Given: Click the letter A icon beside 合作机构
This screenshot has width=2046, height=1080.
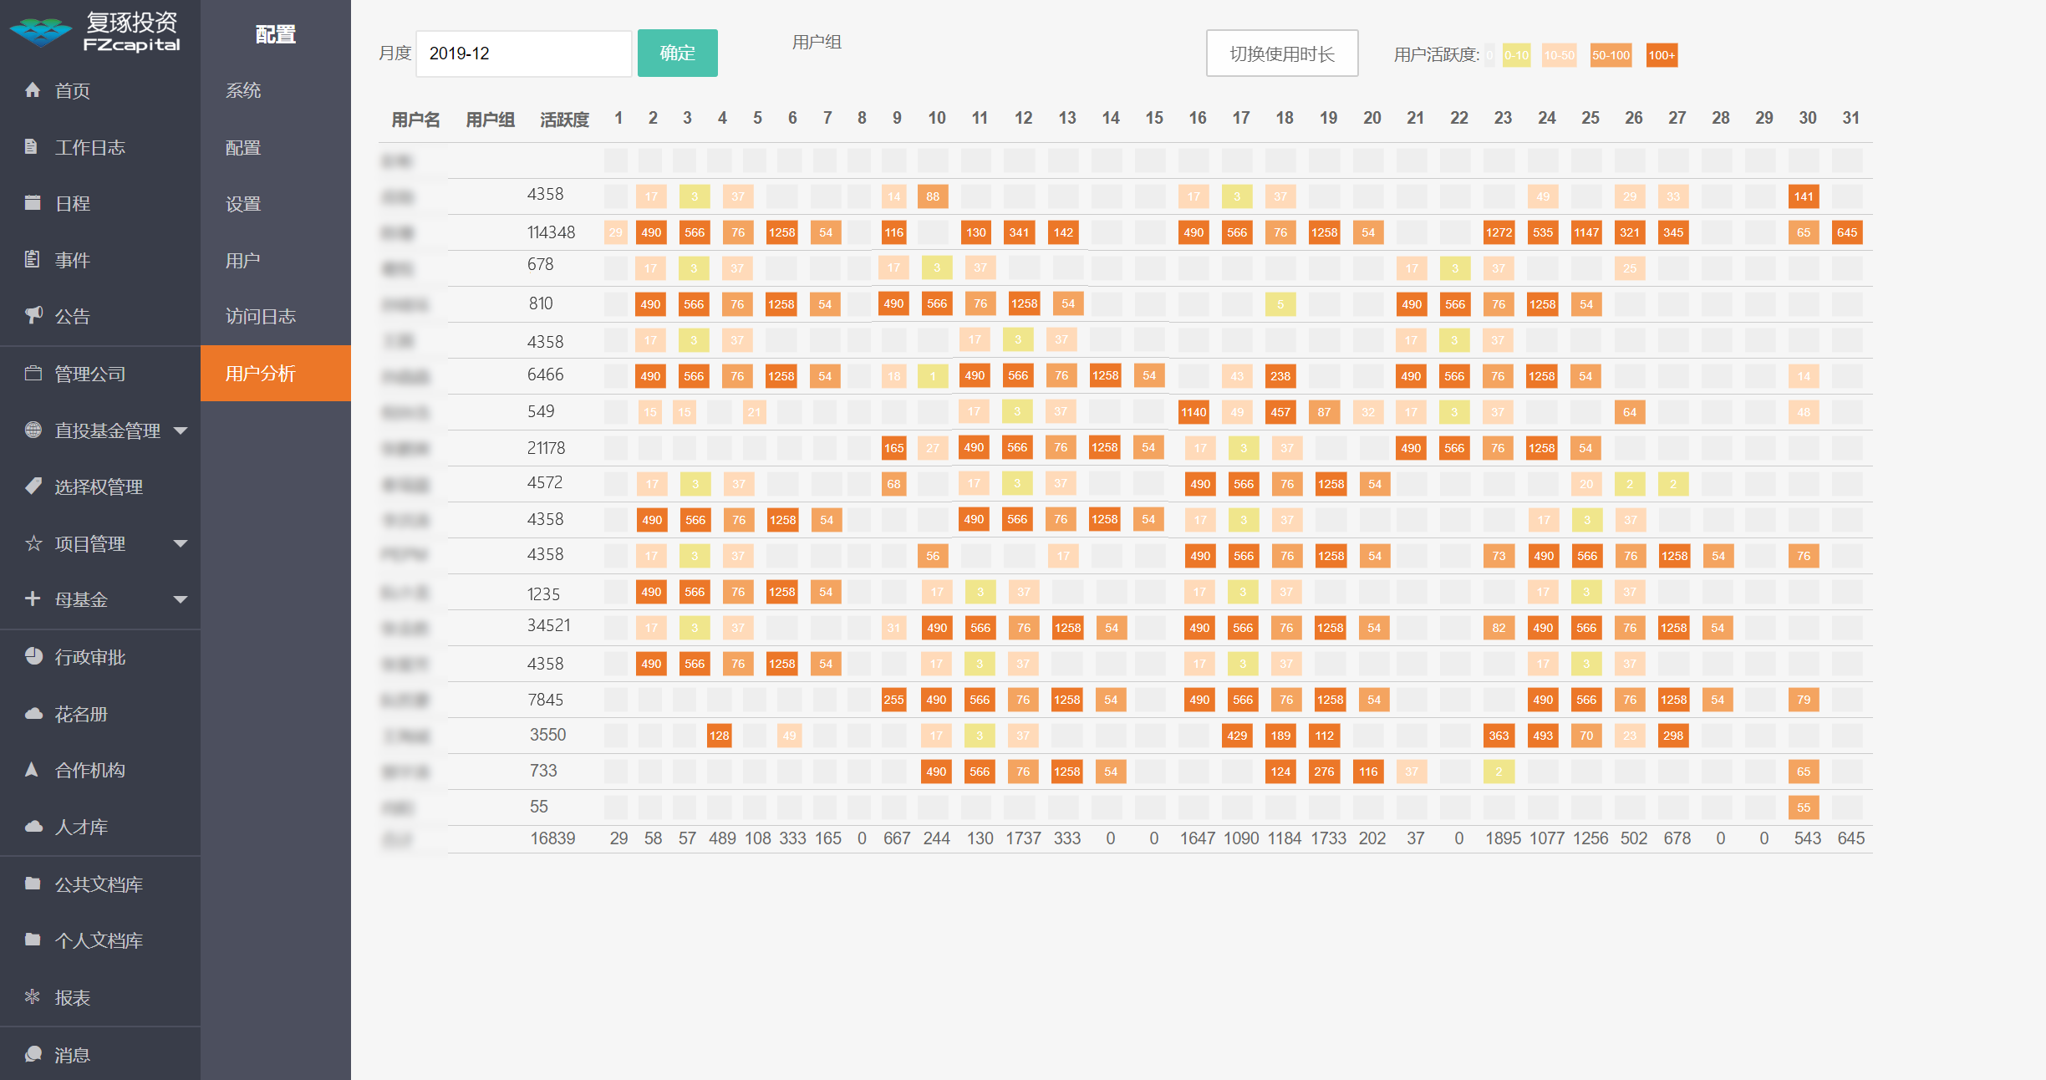Looking at the screenshot, I should click(32, 769).
